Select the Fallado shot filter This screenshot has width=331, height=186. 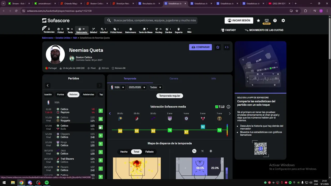tap(149, 152)
